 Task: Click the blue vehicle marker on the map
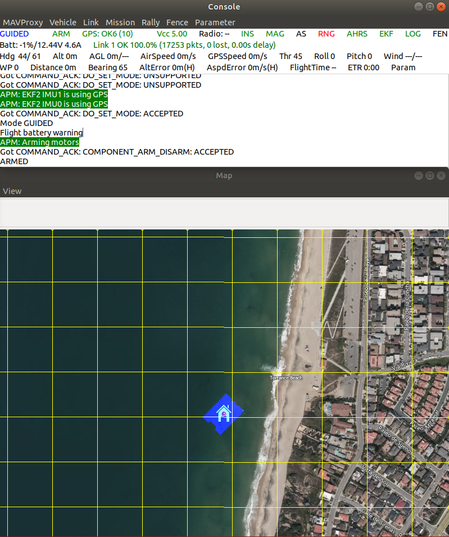[224, 414]
